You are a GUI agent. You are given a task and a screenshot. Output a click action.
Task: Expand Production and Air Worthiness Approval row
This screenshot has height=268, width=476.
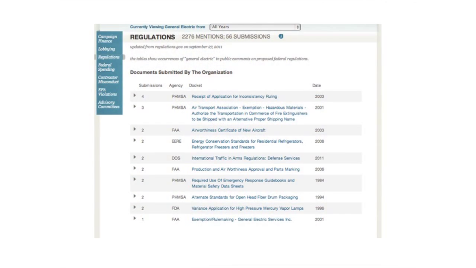[x=135, y=168]
